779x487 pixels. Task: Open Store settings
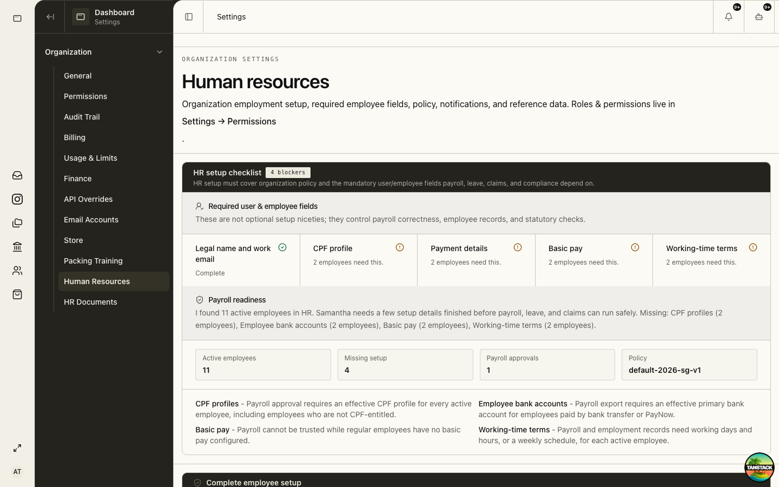114,240
